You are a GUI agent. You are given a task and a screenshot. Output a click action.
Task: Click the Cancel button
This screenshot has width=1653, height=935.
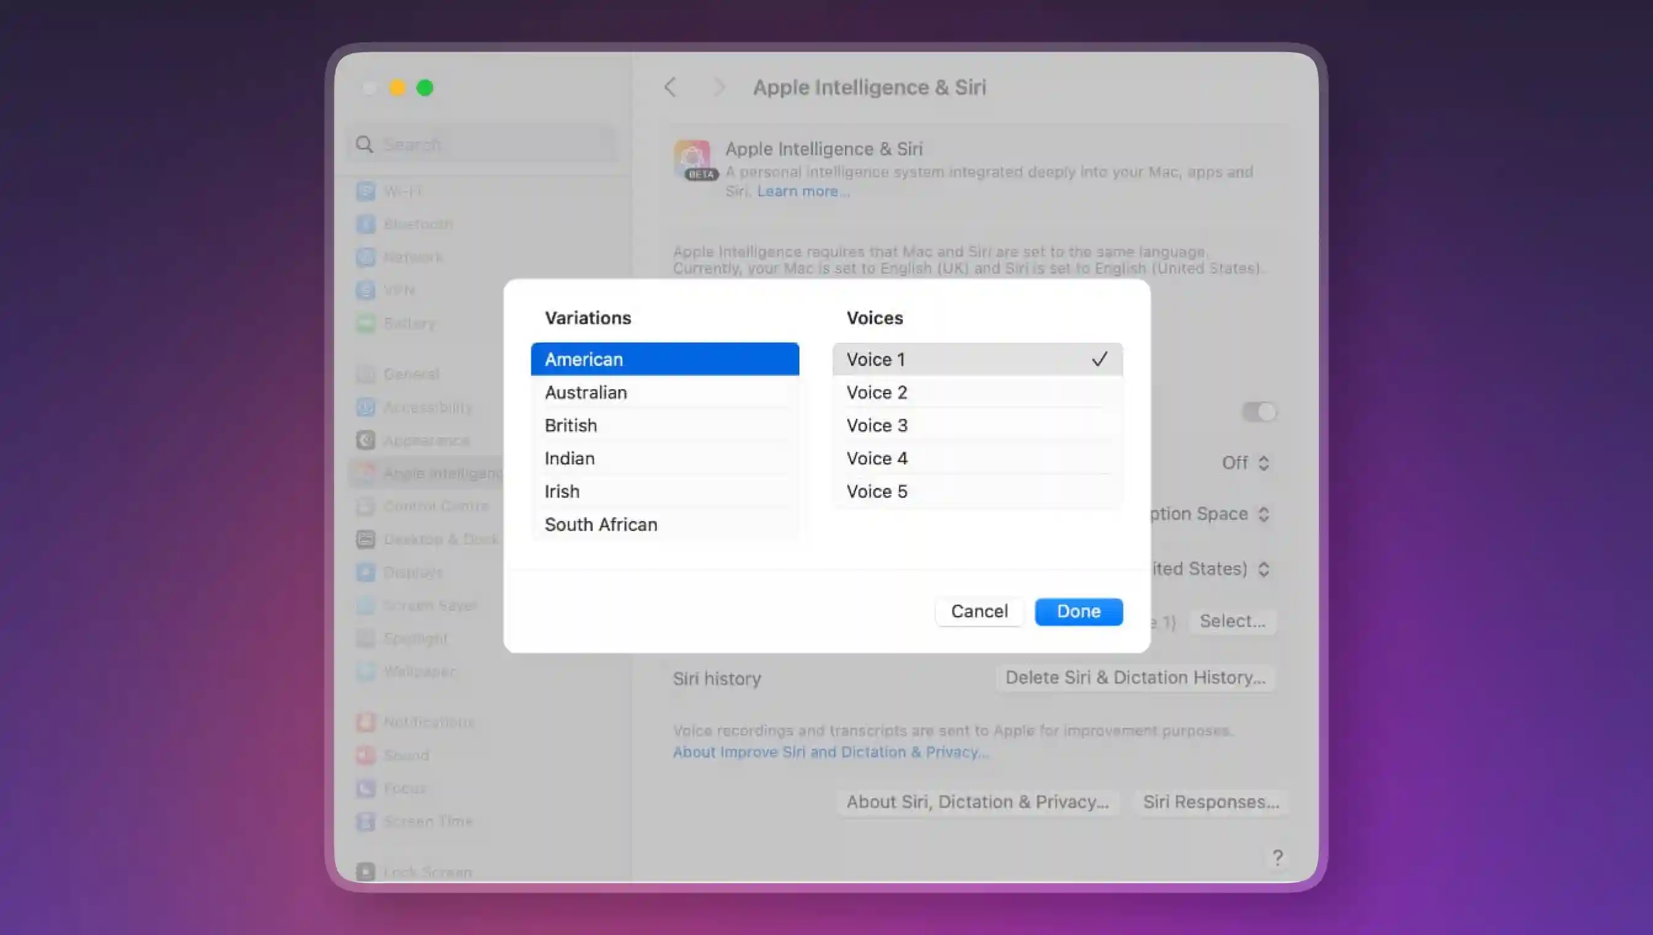[x=979, y=611]
